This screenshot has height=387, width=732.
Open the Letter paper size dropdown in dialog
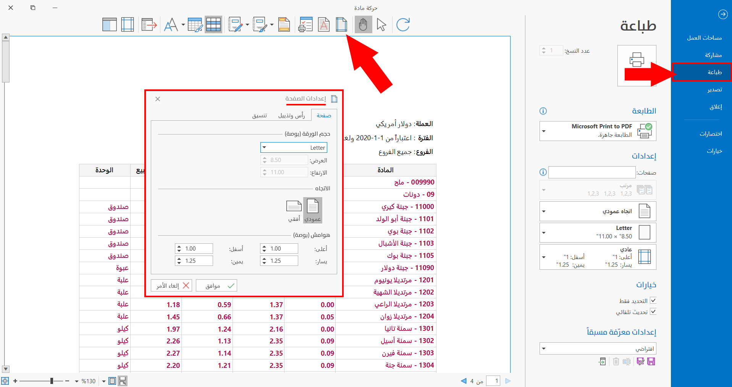pyautogui.click(x=294, y=147)
